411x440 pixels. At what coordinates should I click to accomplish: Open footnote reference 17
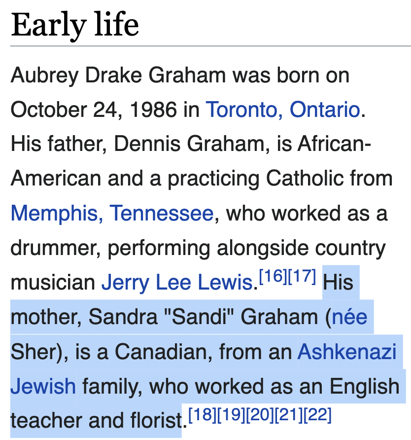302,277
